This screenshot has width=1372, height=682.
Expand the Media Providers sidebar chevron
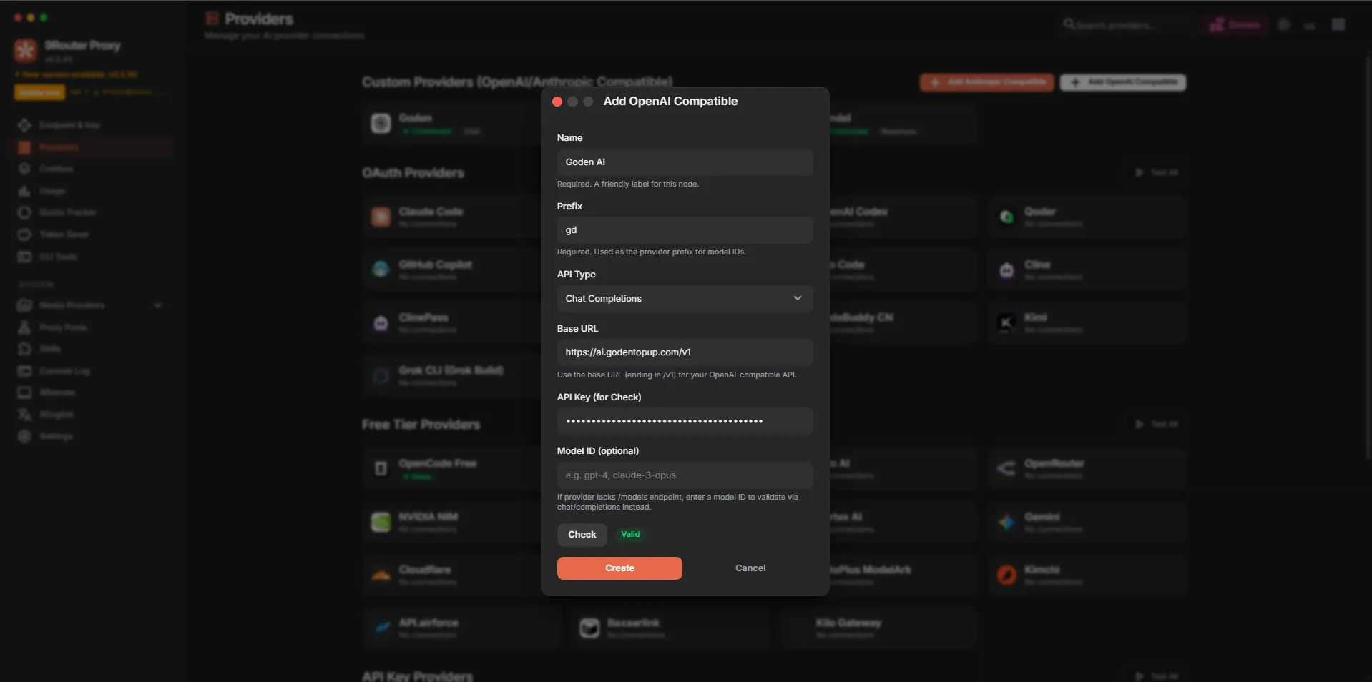[x=158, y=305]
